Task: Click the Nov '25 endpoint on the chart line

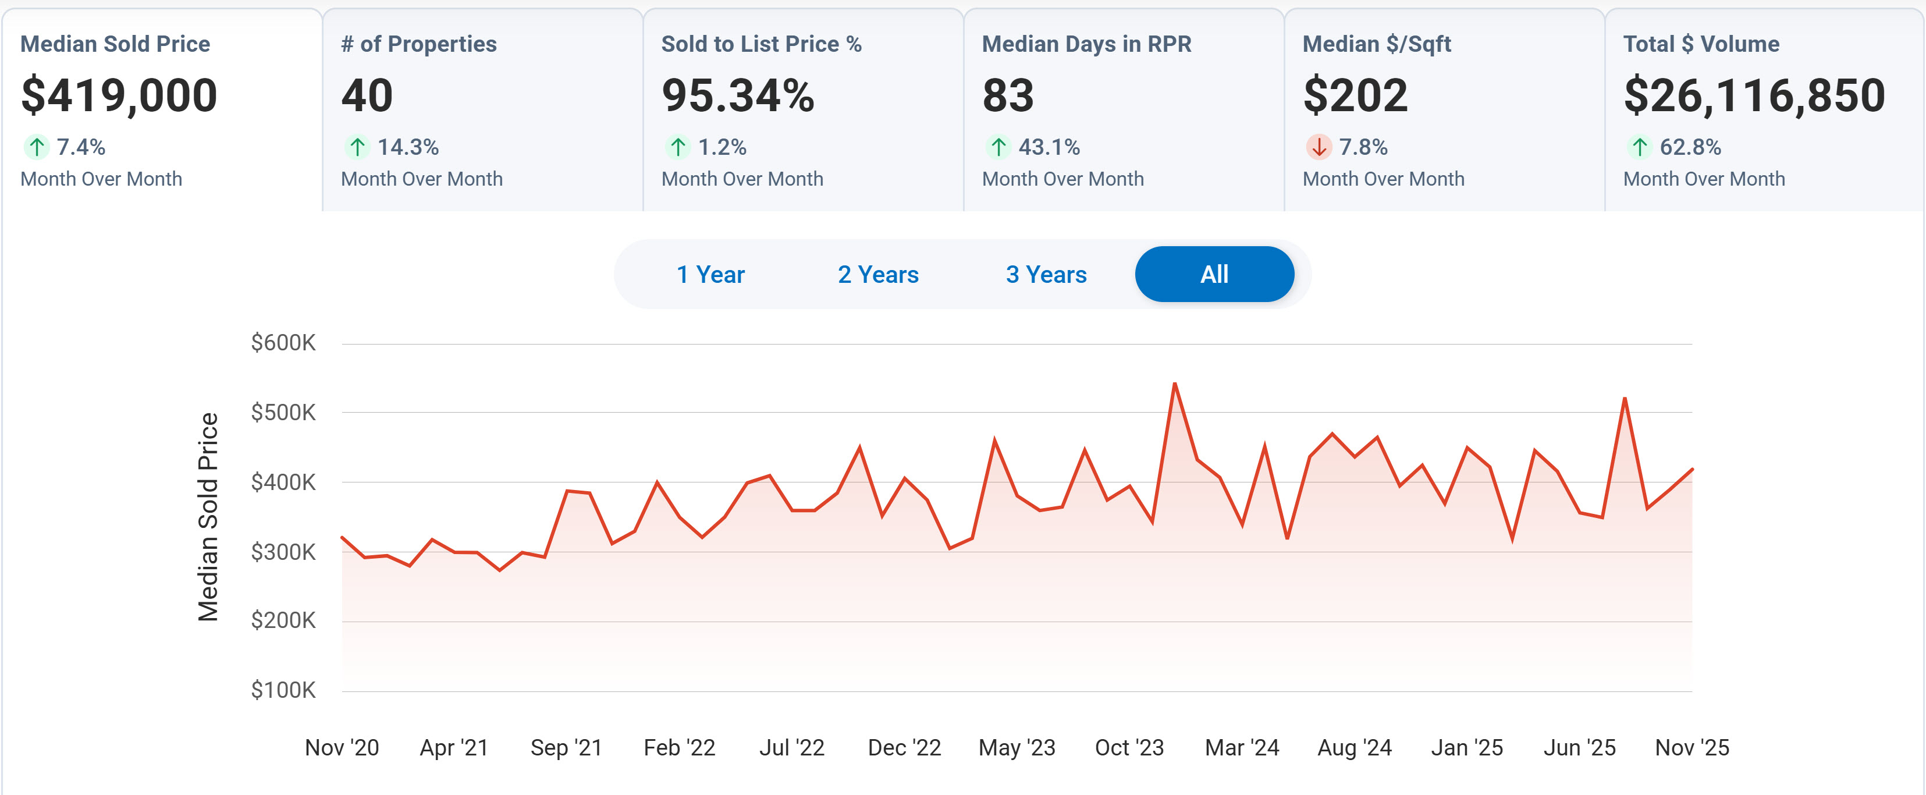Action: 1692,469
